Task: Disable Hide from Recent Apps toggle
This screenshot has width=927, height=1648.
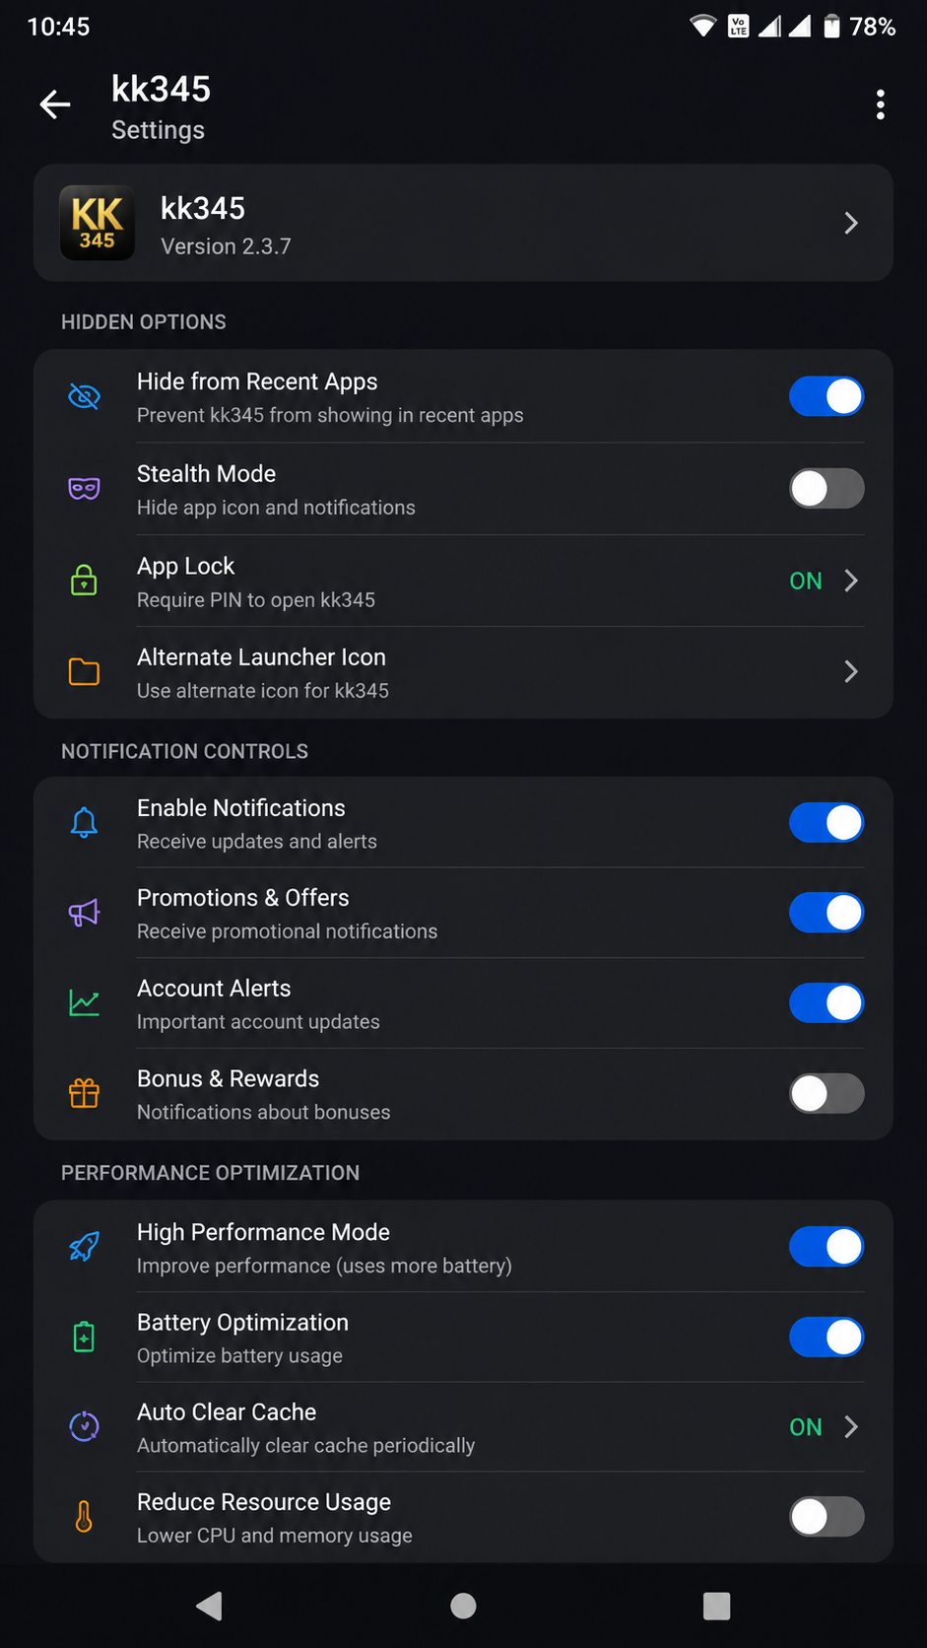Action: click(827, 396)
